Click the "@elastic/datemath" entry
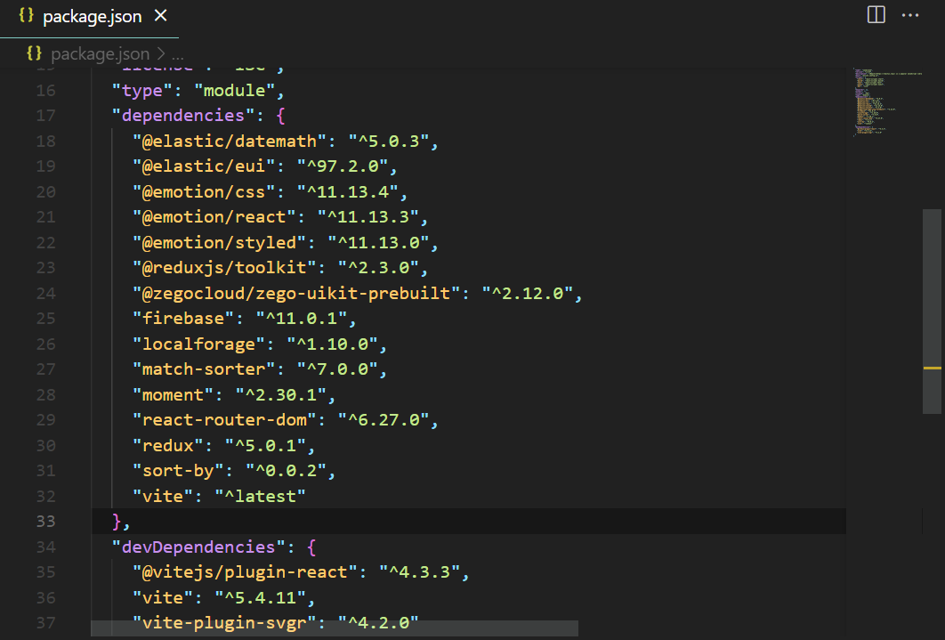 click(230, 141)
